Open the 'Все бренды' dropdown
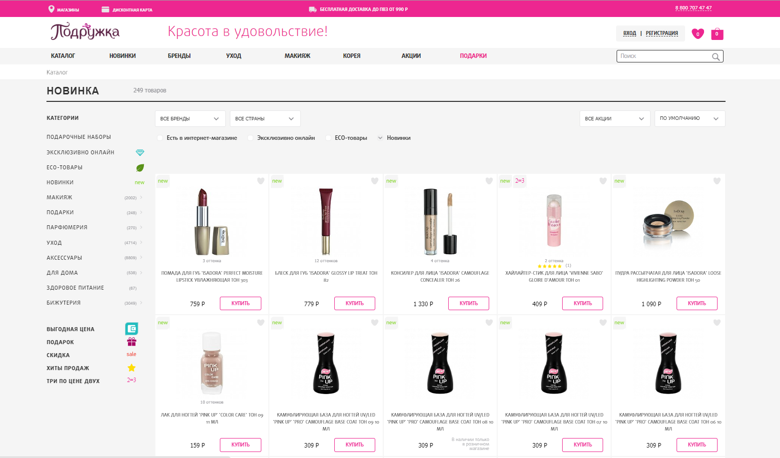 [190, 118]
